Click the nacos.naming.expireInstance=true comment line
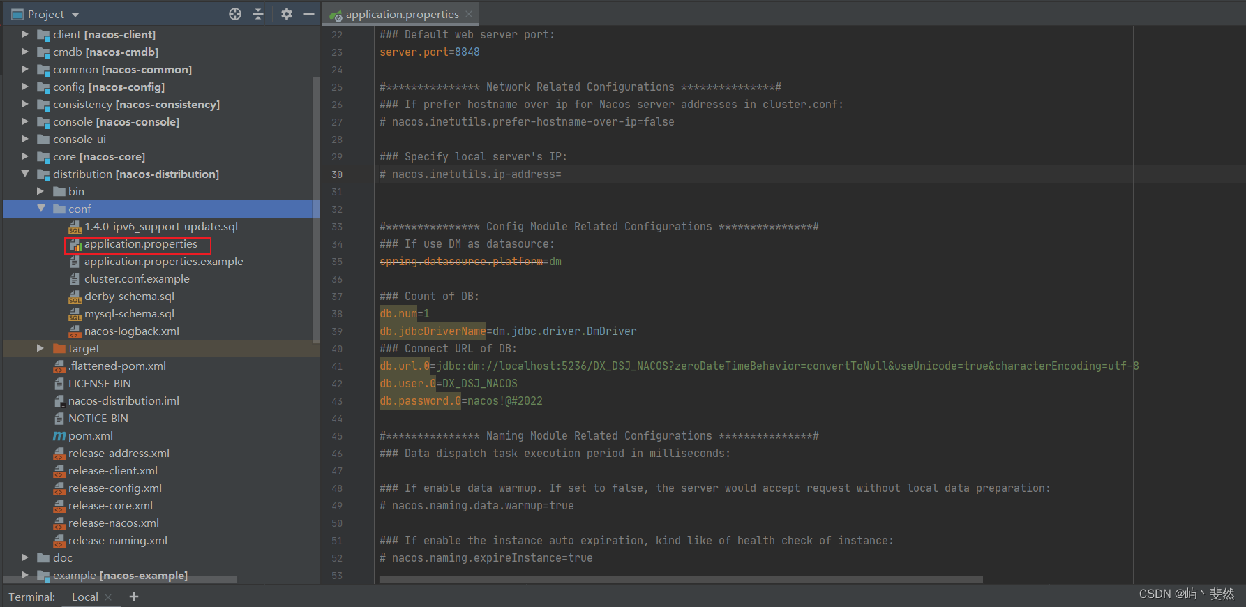Image resolution: width=1246 pixels, height=607 pixels. [x=486, y=558]
